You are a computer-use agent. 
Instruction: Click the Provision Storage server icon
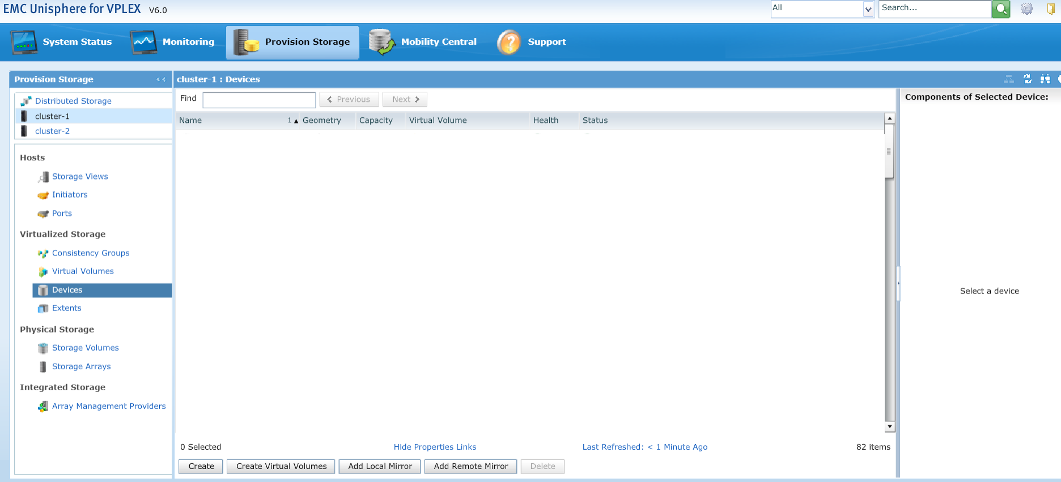click(246, 42)
